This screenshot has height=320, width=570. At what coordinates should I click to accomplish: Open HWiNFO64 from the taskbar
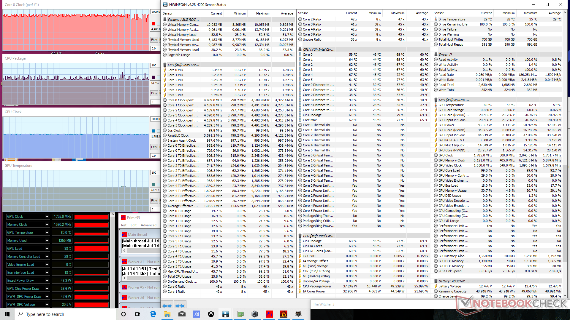click(226, 314)
